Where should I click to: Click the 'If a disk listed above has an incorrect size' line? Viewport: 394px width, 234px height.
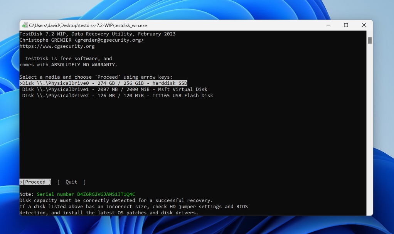(134, 207)
